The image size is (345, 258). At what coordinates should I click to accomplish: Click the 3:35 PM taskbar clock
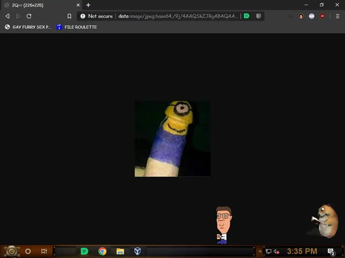[x=302, y=251]
